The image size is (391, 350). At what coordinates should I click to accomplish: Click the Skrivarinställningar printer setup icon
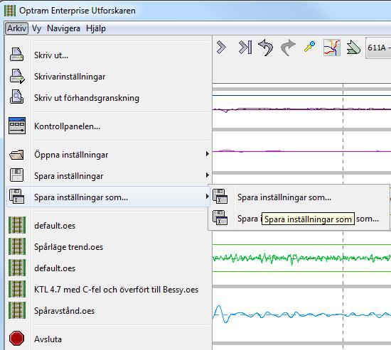pyautogui.click(x=17, y=76)
